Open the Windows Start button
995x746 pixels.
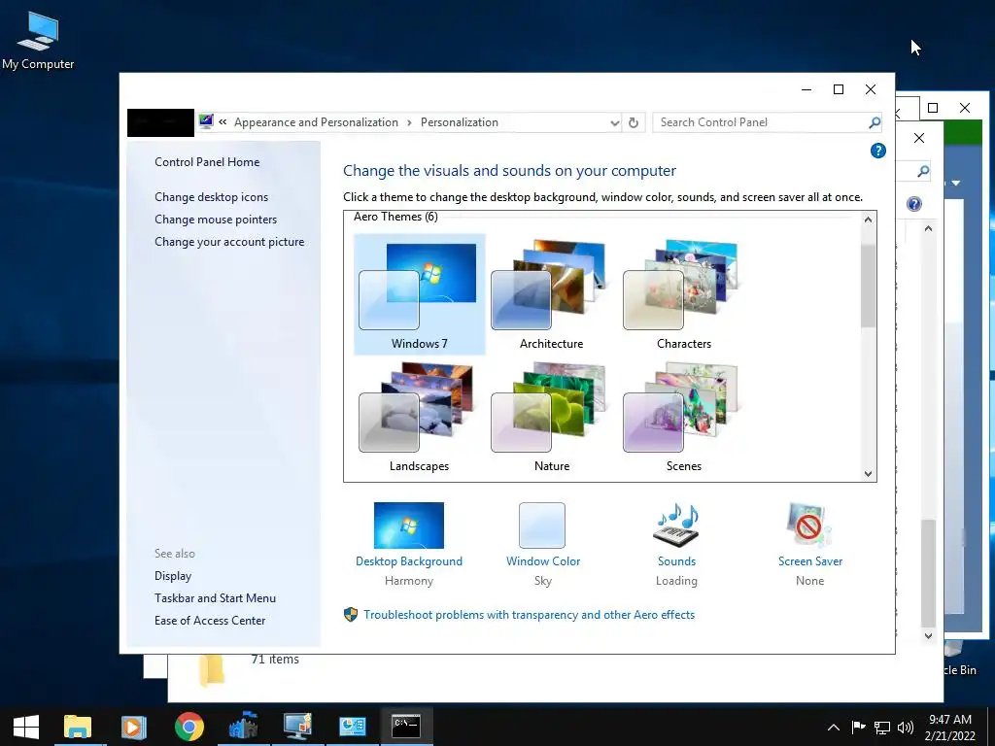pos(26,727)
